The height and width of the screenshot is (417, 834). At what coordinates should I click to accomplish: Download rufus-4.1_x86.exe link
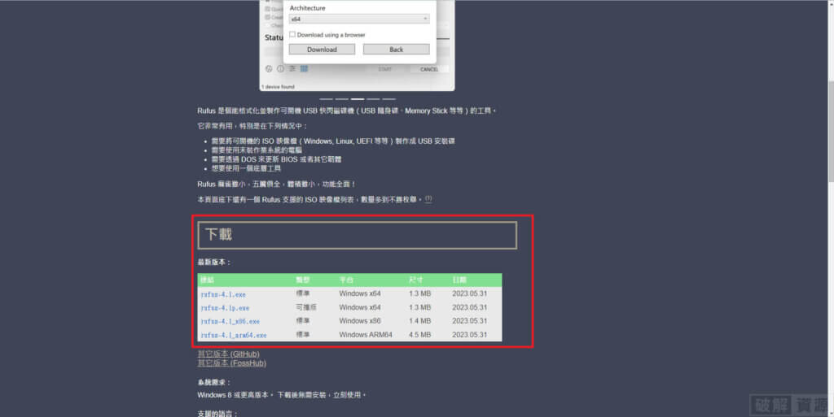230,322
